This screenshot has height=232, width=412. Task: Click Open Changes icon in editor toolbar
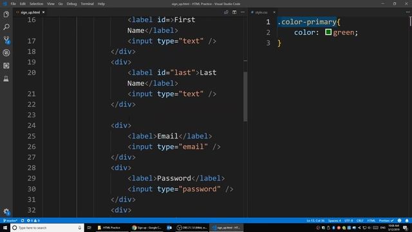click(x=226, y=12)
